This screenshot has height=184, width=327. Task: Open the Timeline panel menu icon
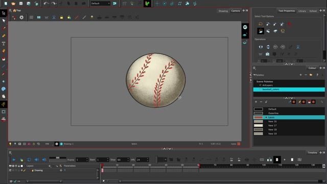pyautogui.click(x=10, y=153)
